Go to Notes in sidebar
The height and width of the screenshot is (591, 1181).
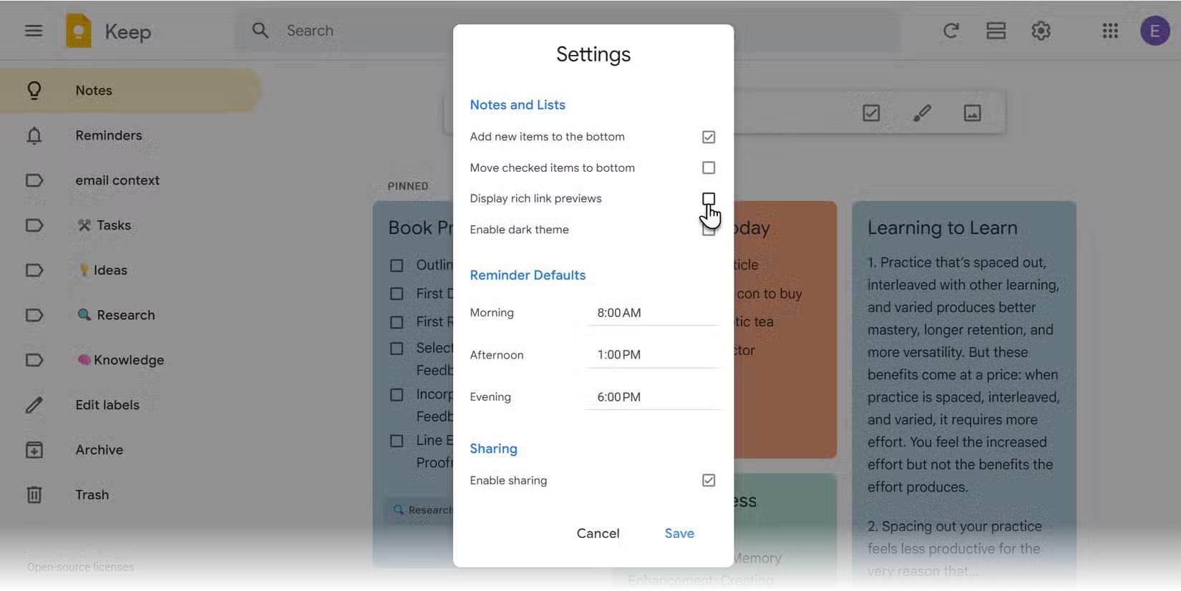coord(130,90)
